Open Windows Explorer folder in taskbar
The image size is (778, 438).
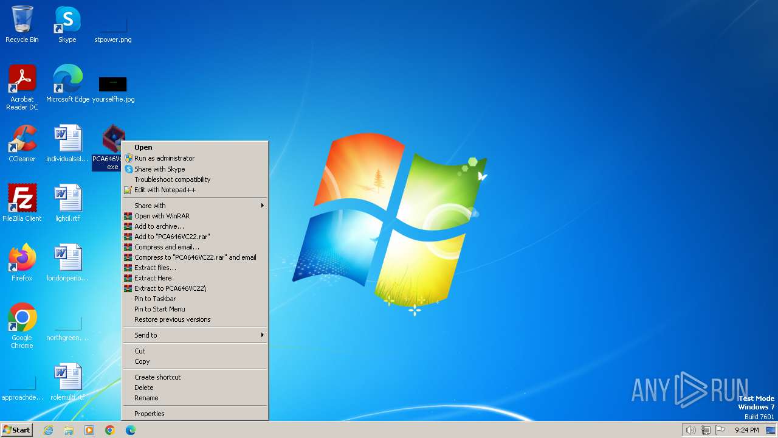coord(69,430)
